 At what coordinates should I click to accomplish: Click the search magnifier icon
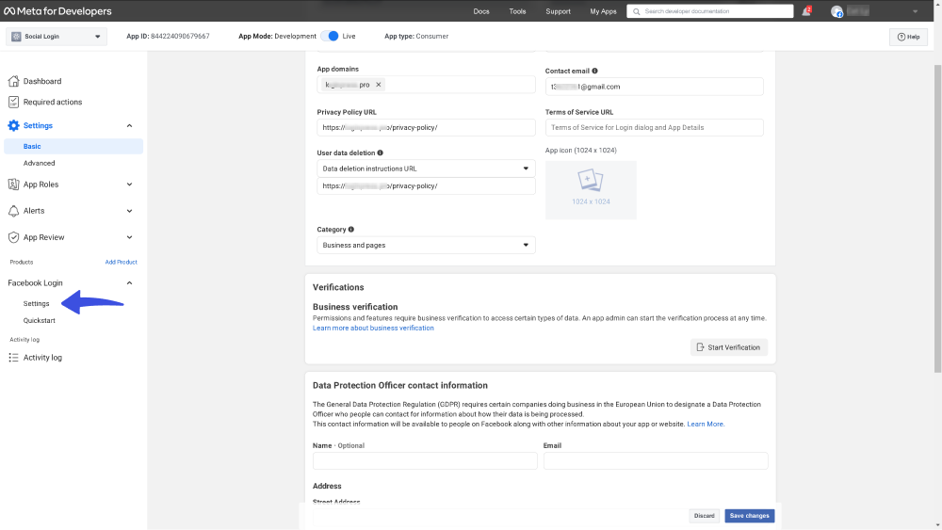click(x=636, y=11)
